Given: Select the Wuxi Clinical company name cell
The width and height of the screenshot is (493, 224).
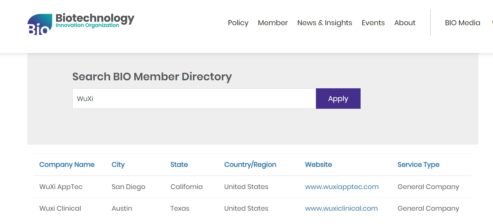Looking at the screenshot, I should tap(60, 208).
